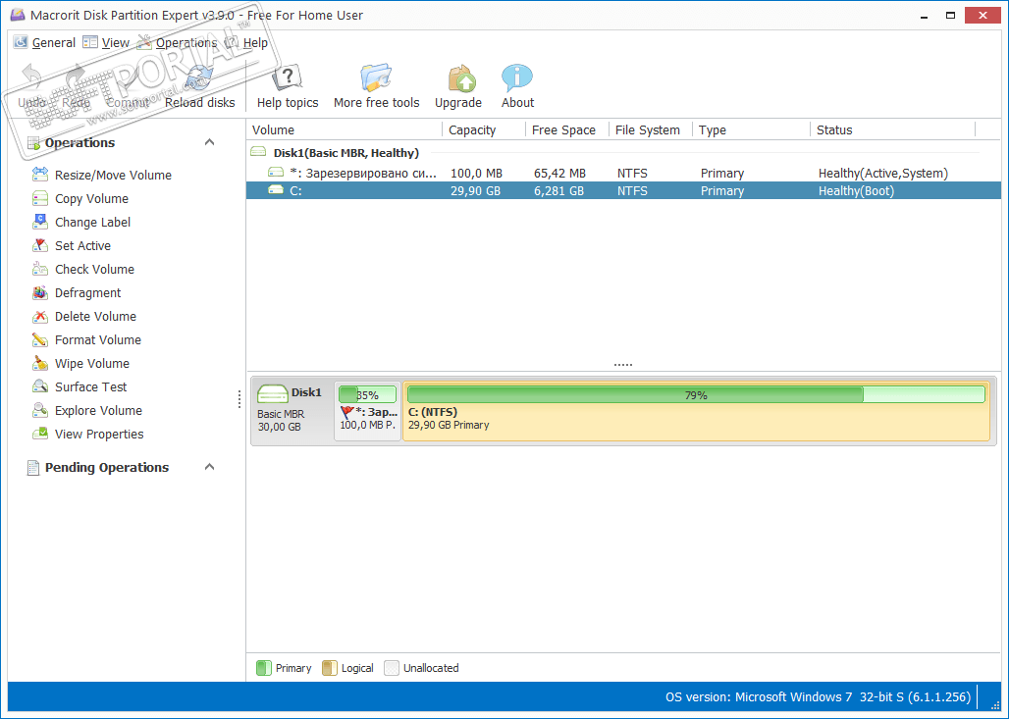Click the 79% usage bar of C:
Image resolution: width=1009 pixels, height=719 pixels.
[x=696, y=394]
